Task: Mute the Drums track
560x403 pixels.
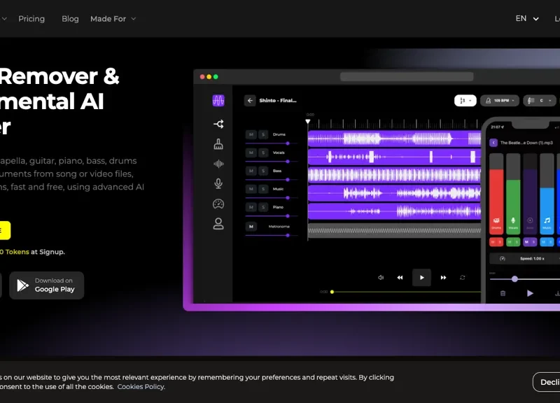Action: click(251, 134)
